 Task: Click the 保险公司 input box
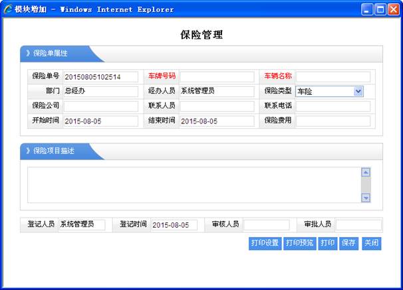click(x=100, y=106)
